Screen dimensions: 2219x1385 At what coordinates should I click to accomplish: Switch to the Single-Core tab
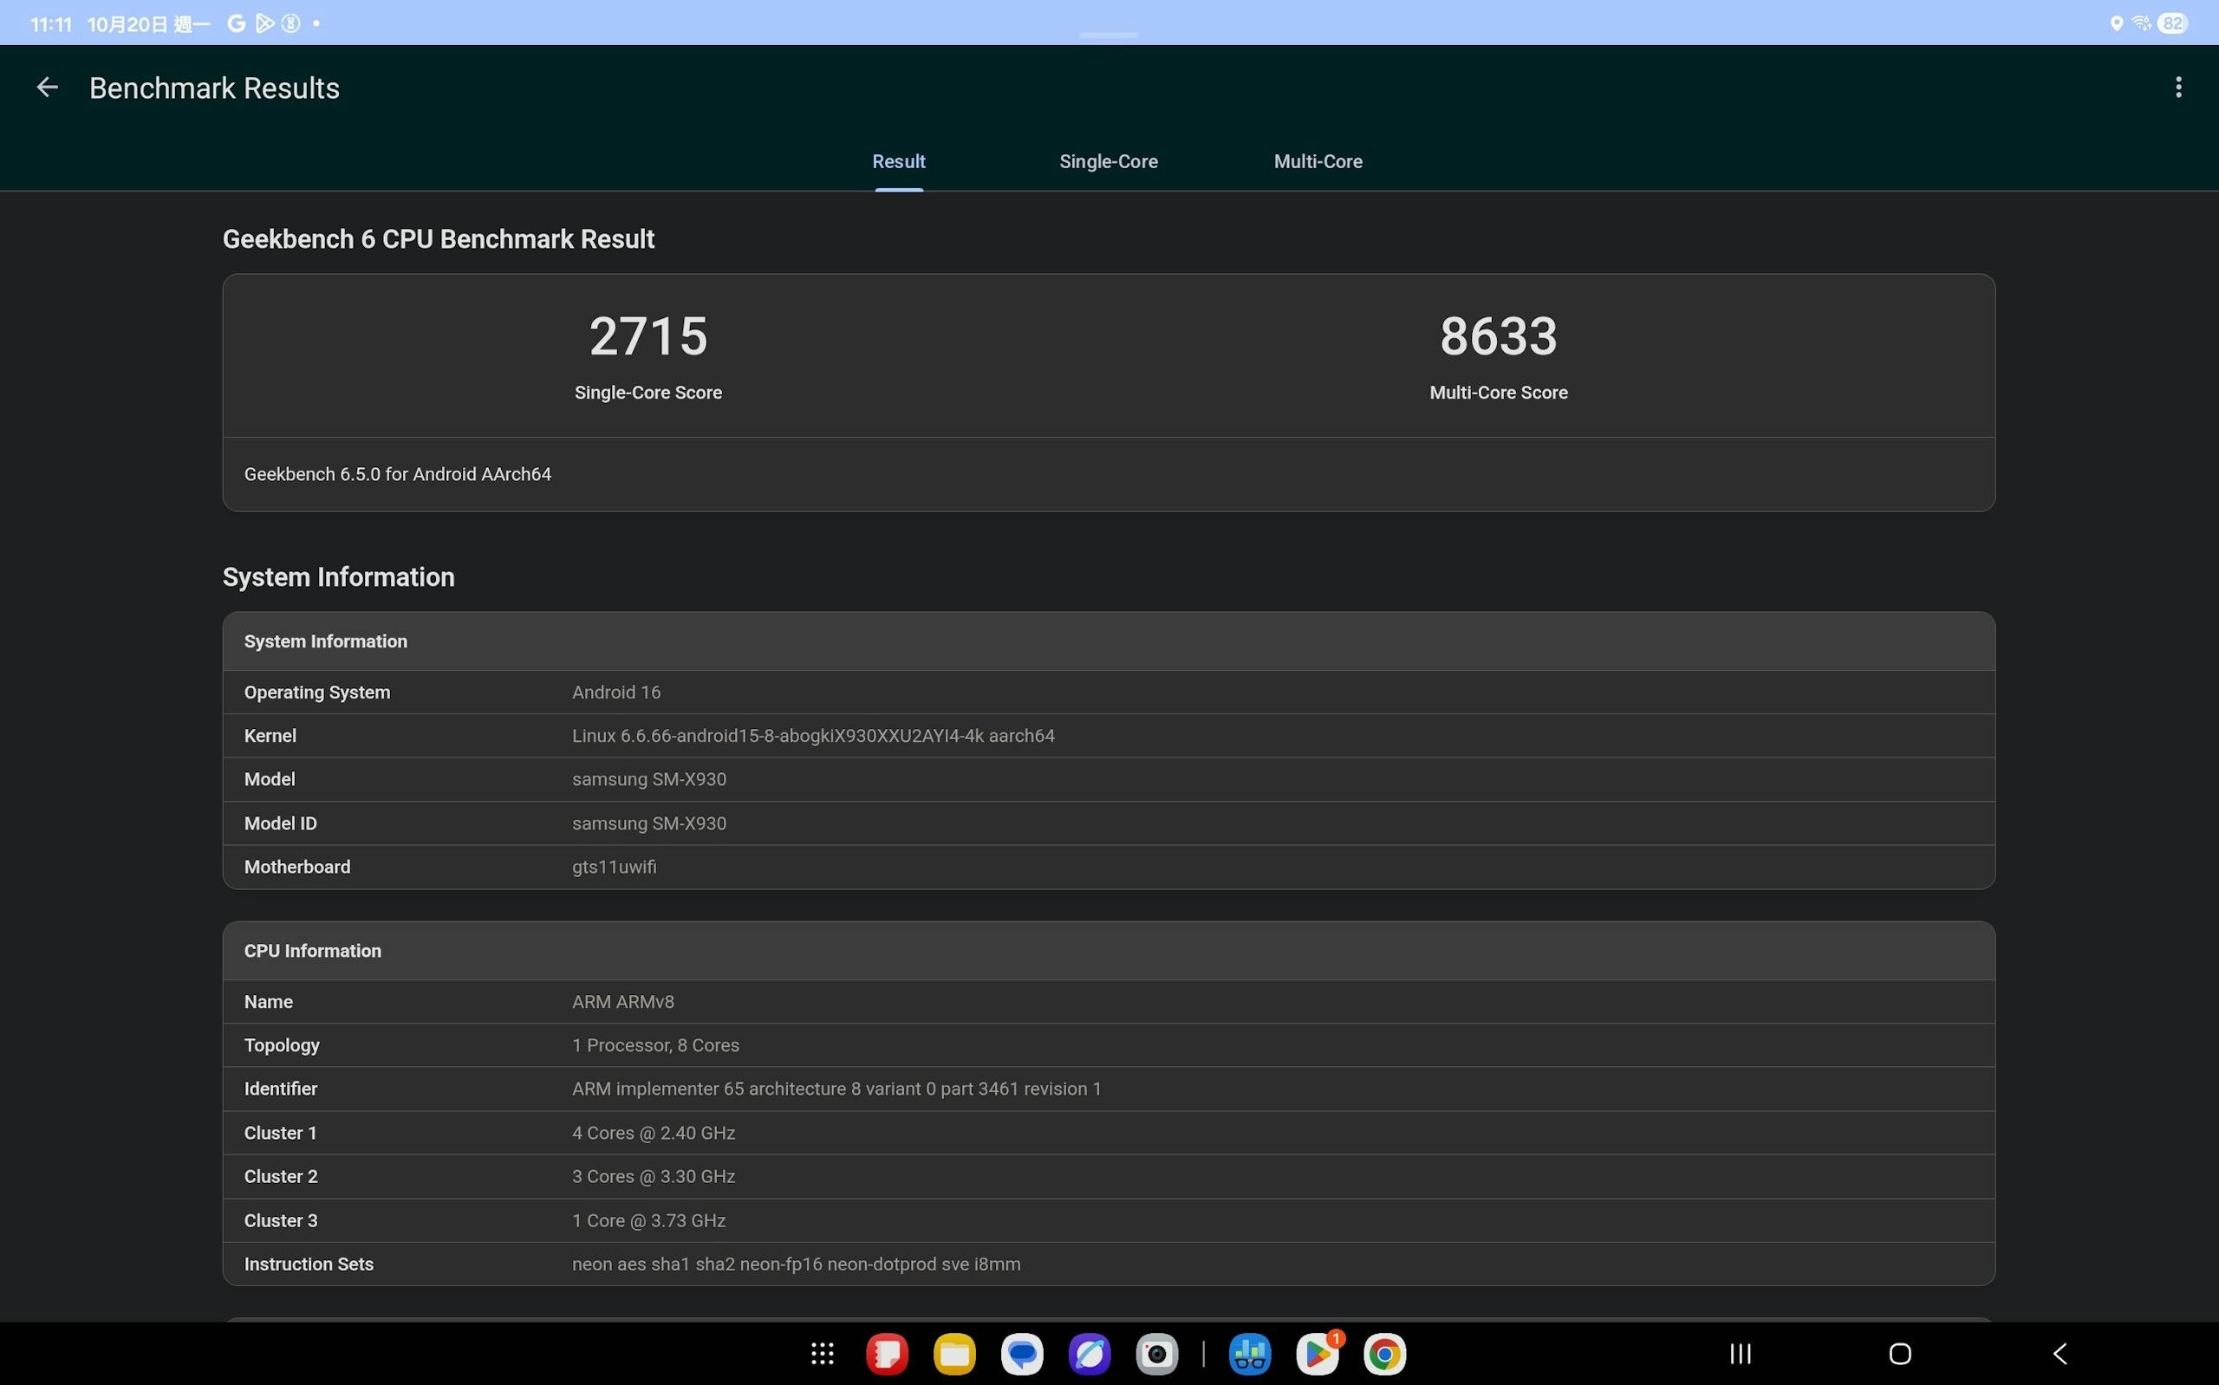click(1108, 161)
